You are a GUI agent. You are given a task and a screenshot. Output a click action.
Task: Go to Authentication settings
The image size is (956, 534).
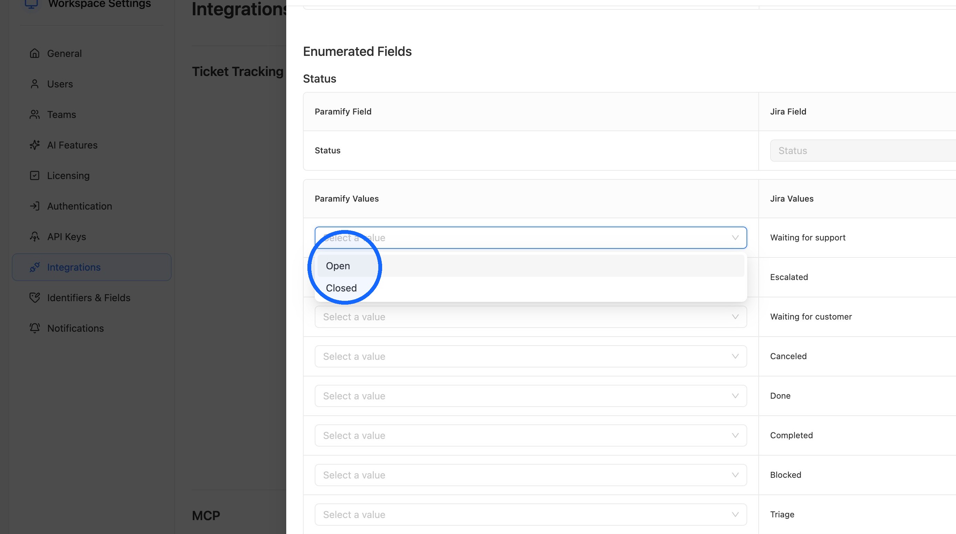pos(91,206)
